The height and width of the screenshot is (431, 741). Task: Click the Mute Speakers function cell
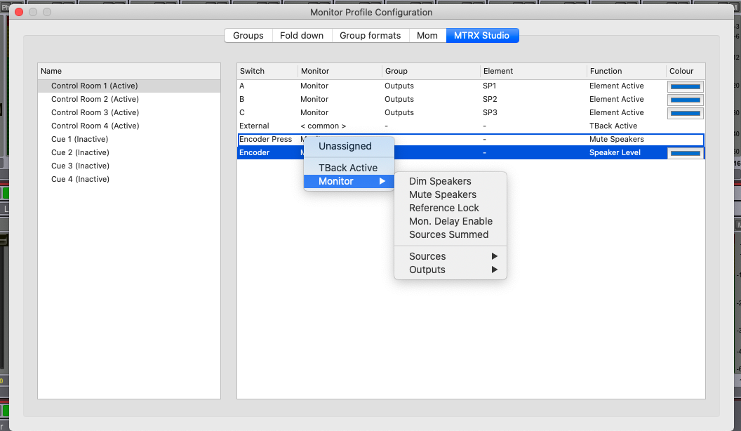pyautogui.click(x=616, y=139)
